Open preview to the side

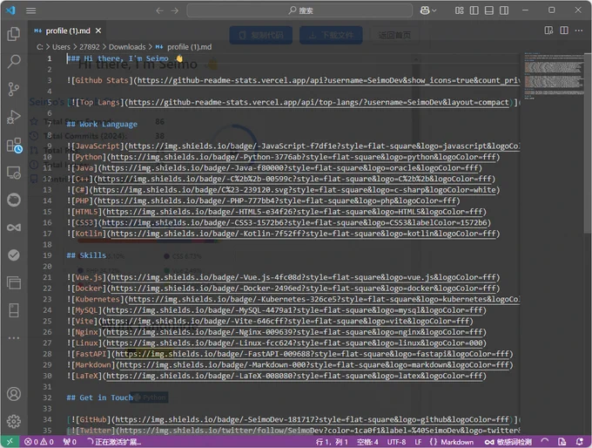tap(548, 31)
